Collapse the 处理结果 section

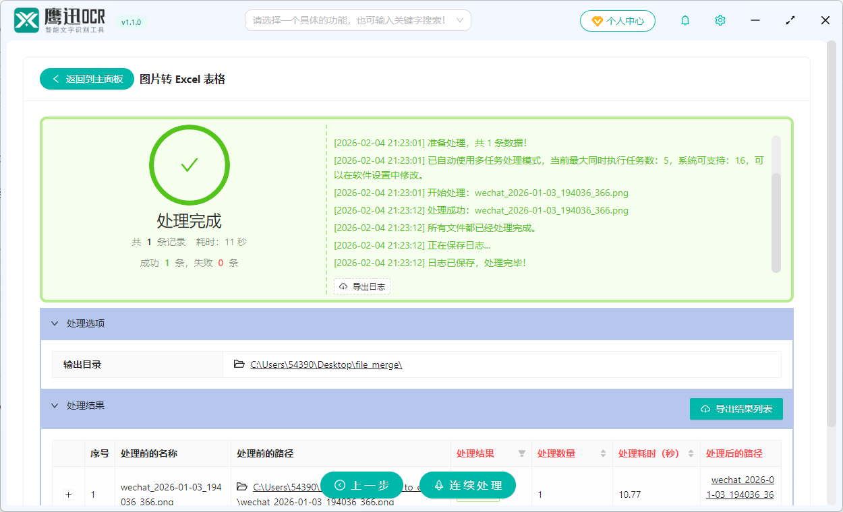pyautogui.click(x=55, y=406)
